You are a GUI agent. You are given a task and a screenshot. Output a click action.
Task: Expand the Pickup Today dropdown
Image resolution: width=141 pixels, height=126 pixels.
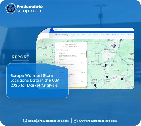point(65,35)
